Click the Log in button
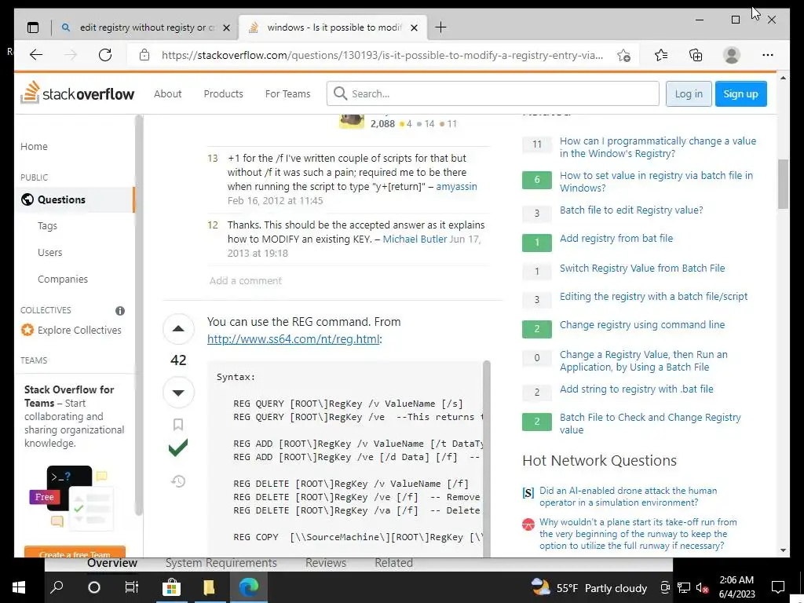The image size is (804, 603). (689, 94)
